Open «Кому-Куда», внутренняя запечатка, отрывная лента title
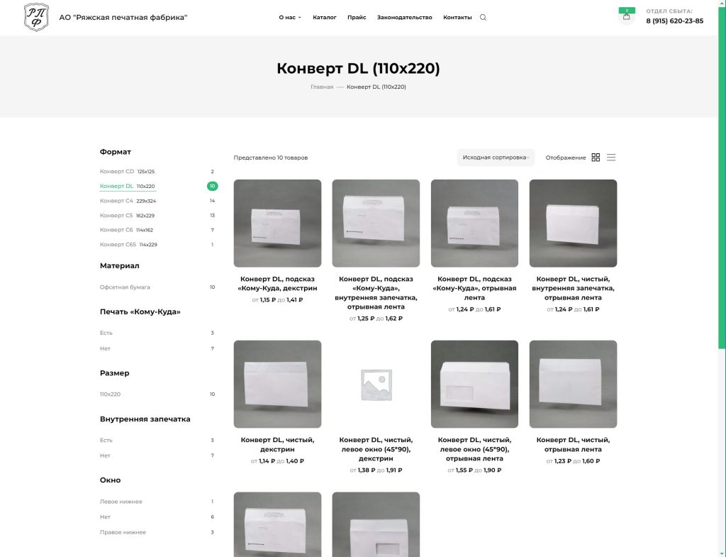The height and width of the screenshot is (557, 726). pyautogui.click(x=376, y=293)
